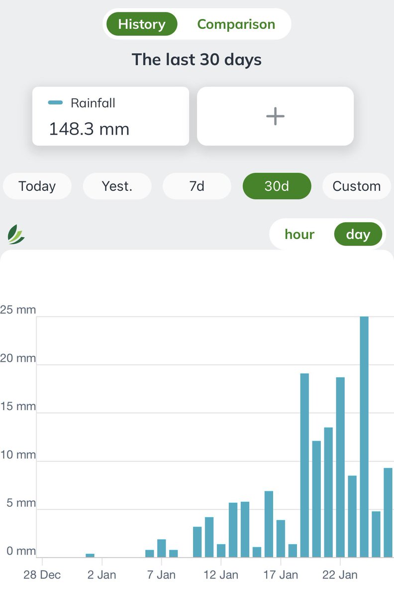Click the 25 mm y-axis label
The height and width of the screenshot is (598, 394).
18,310
